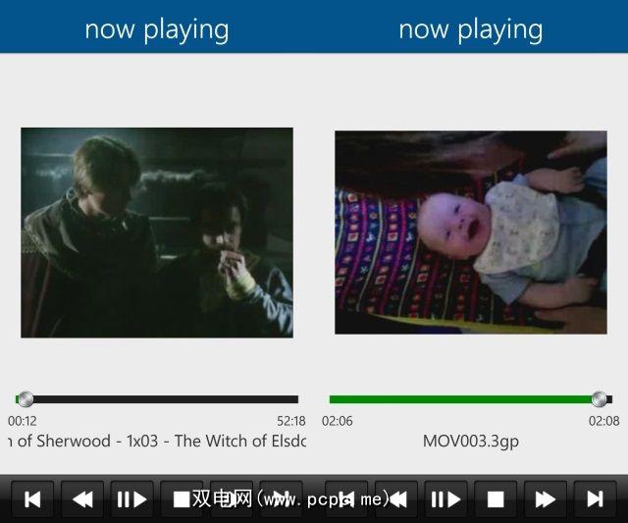
Task: Tap the right 'now playing' header
Action: pos(471,30)
